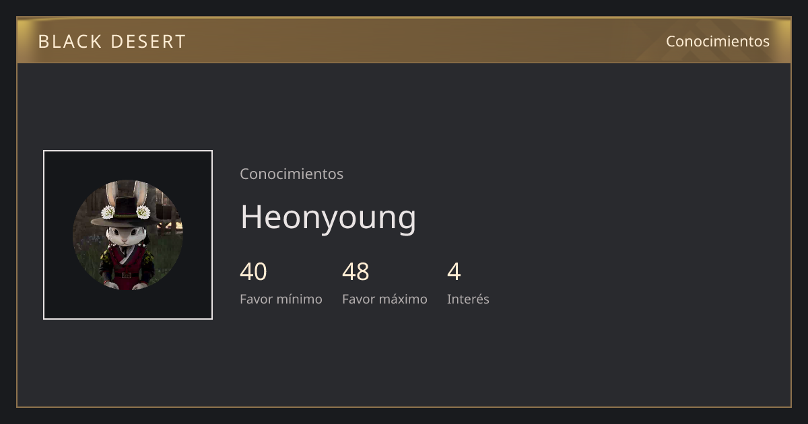Click the rabbit's black top hat
This screenshot has height=424, width=808.
coord(127,211)
